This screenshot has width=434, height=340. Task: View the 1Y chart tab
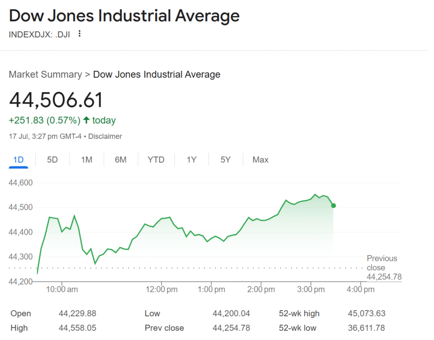click(192, 160)
